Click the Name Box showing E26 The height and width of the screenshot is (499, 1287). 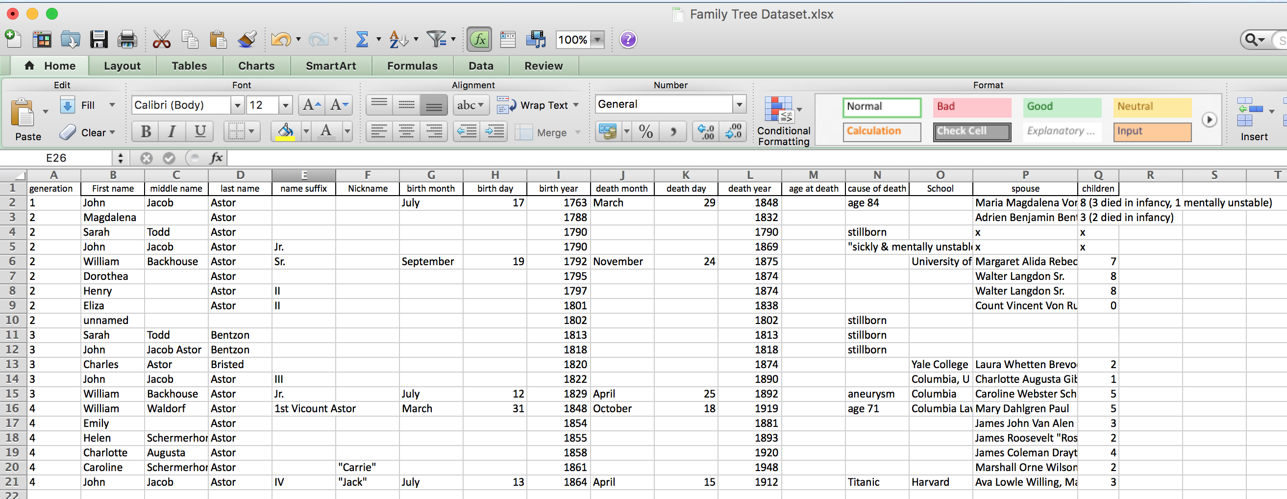[x=56, y=158]
